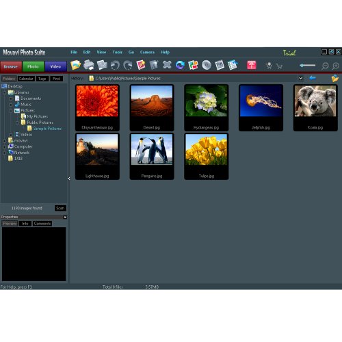
Task: Click the red Browse mode button
Action: [11, 66]
